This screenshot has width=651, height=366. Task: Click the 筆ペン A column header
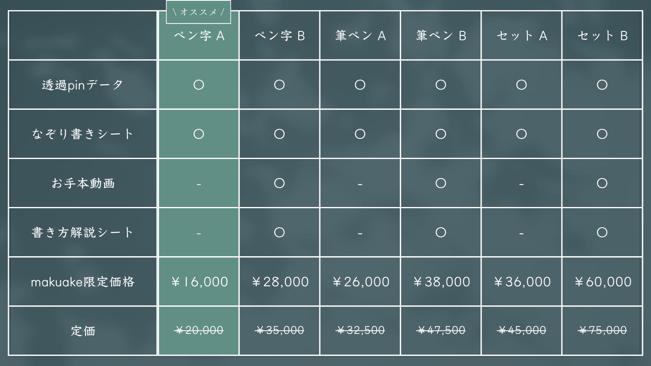360,36
